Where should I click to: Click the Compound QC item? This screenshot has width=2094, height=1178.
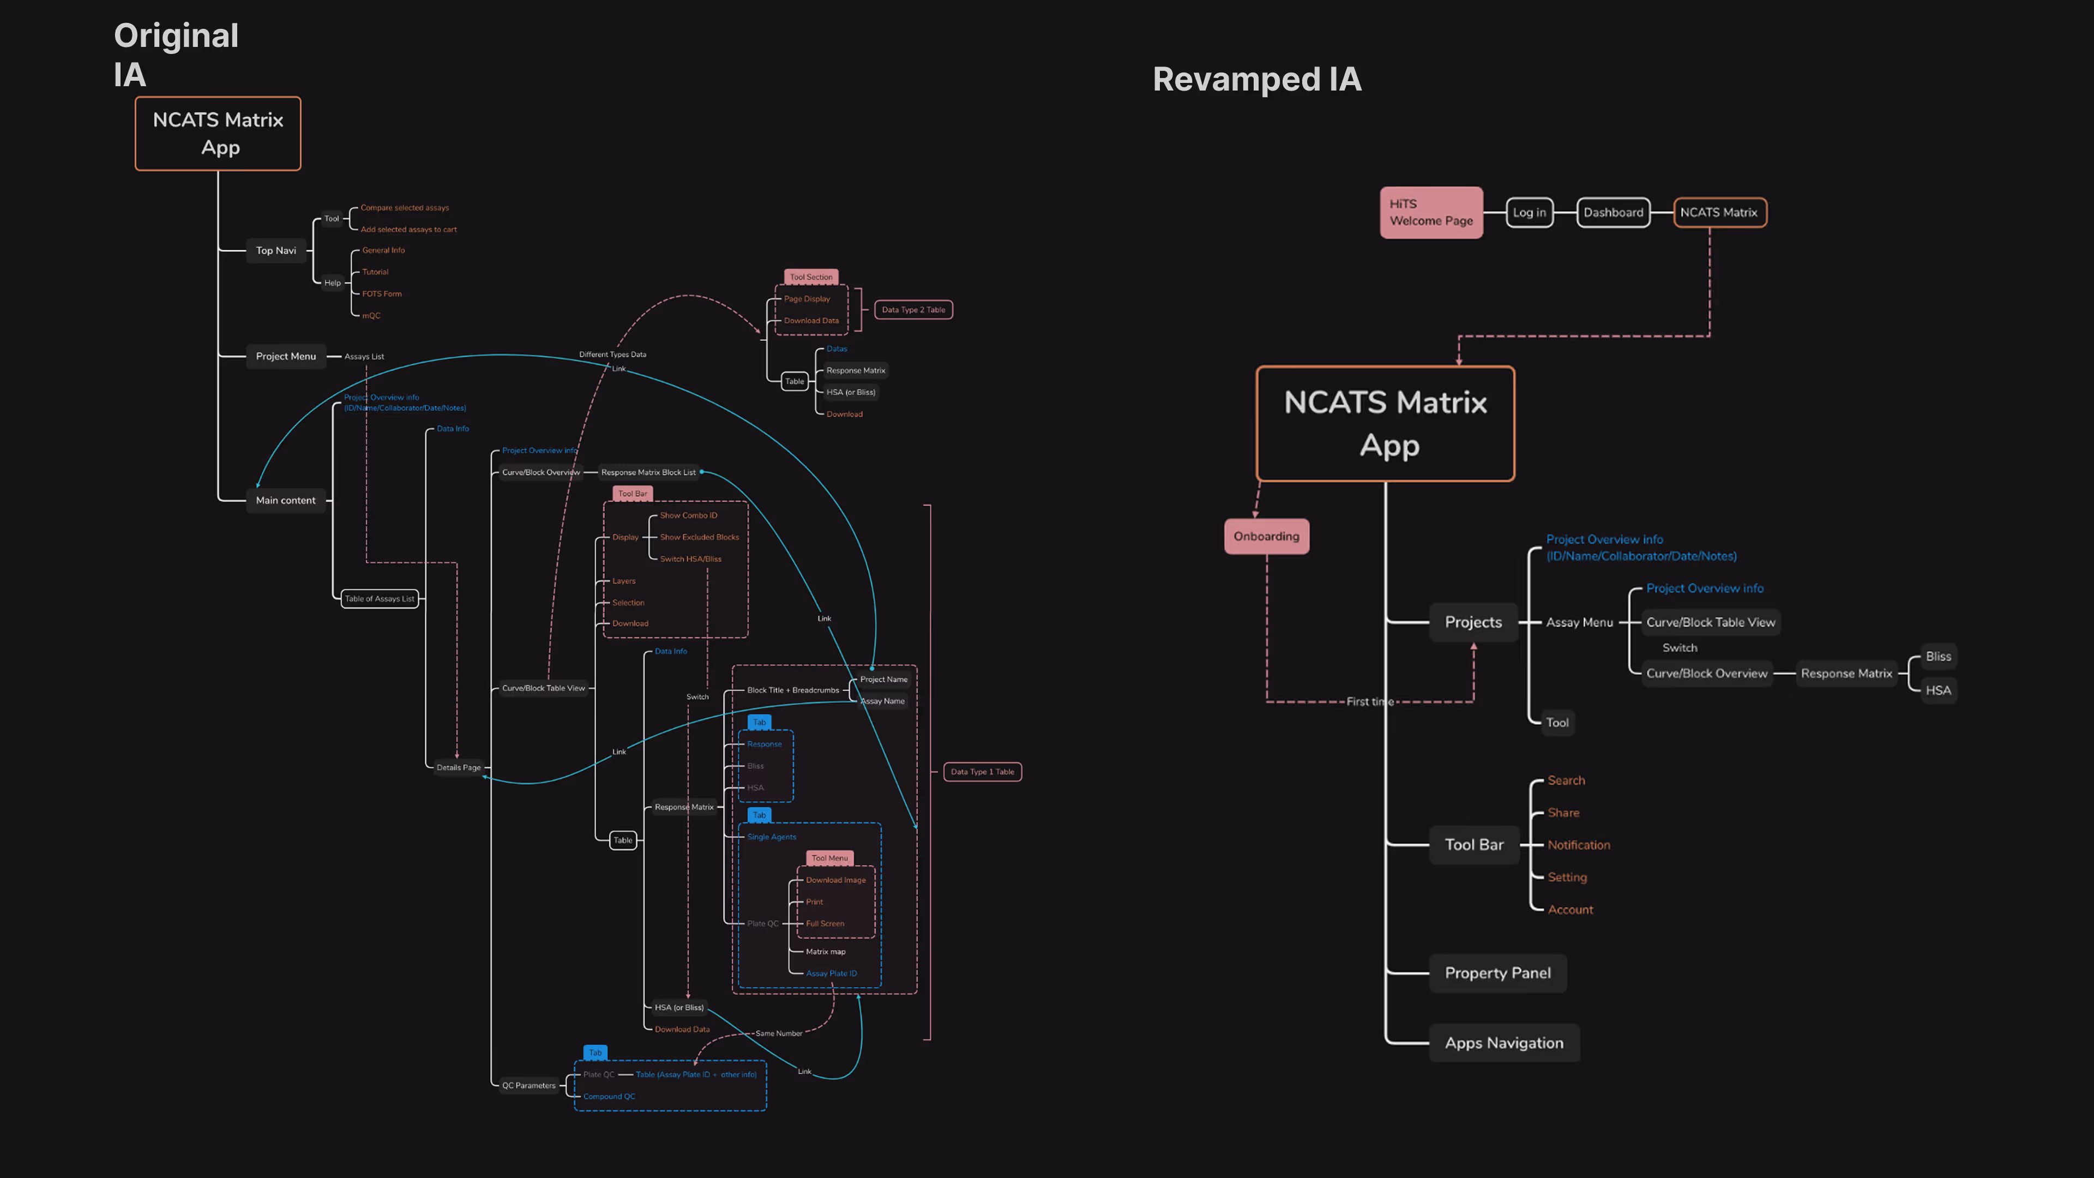click(609, 1097)
